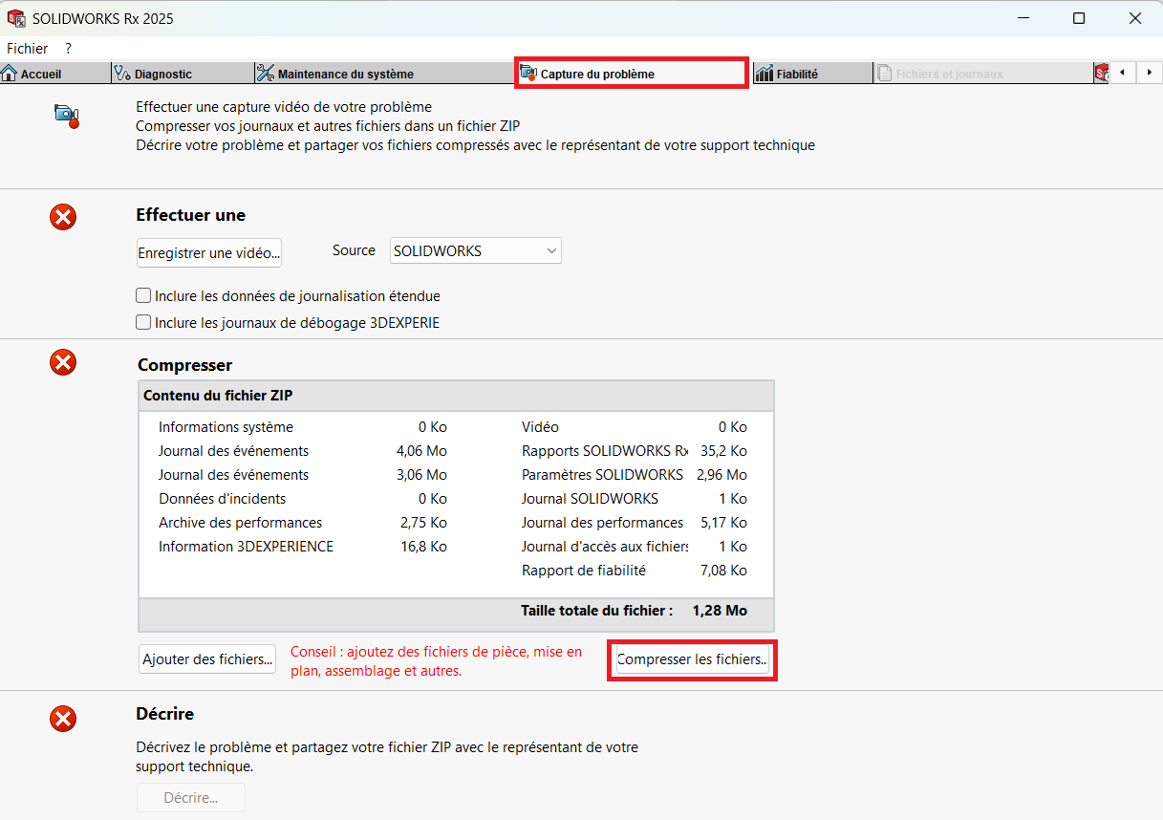
Task: Click the red Conseil hint text
Action: [436, 661]
